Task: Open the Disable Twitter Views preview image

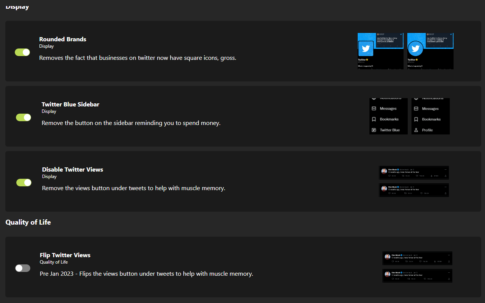Action: [x=414, y=181]
